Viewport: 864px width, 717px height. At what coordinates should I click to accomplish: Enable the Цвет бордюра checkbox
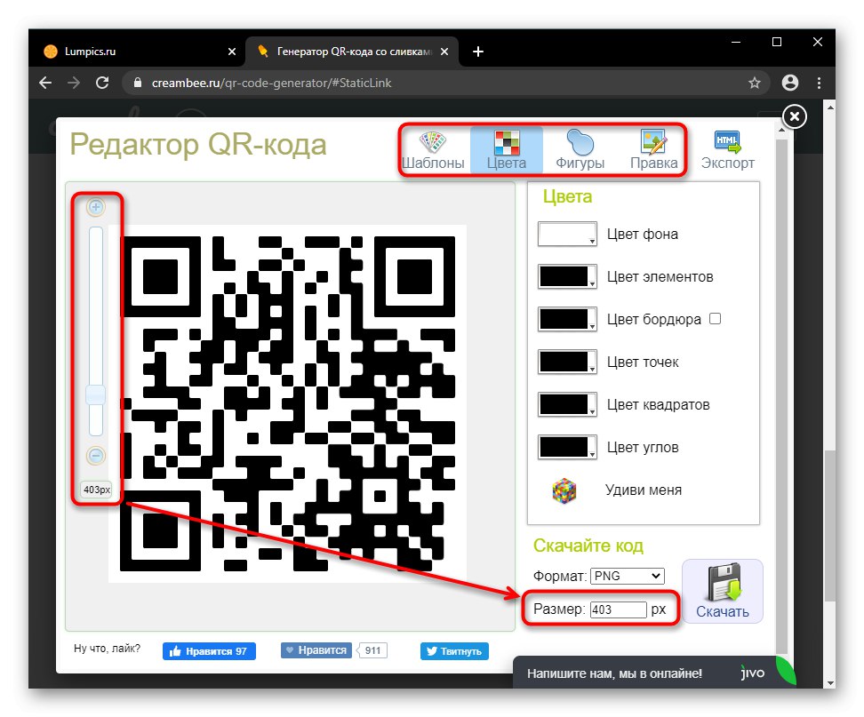click(x=715, y=319)
